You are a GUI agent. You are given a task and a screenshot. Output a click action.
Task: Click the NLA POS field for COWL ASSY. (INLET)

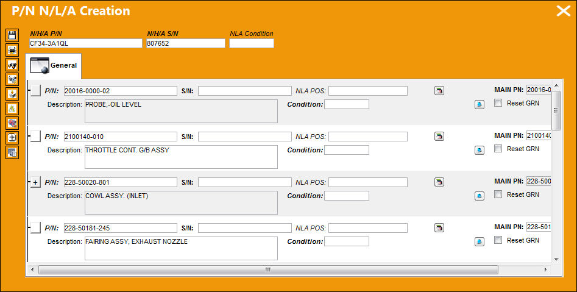coord(368,182)
